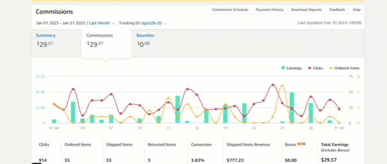Click the Help button

click(356, 10)
